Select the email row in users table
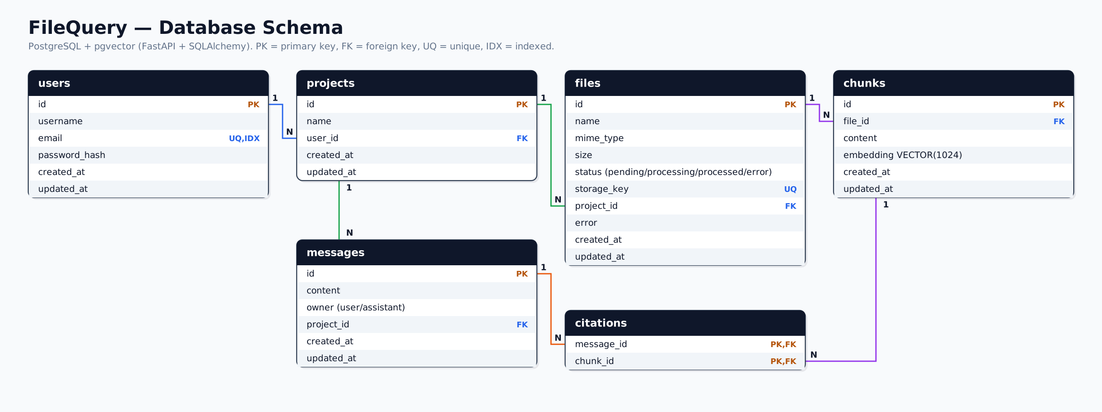Image resolution: width=1102 pixels, height=412 pixels. coord(148,138)
